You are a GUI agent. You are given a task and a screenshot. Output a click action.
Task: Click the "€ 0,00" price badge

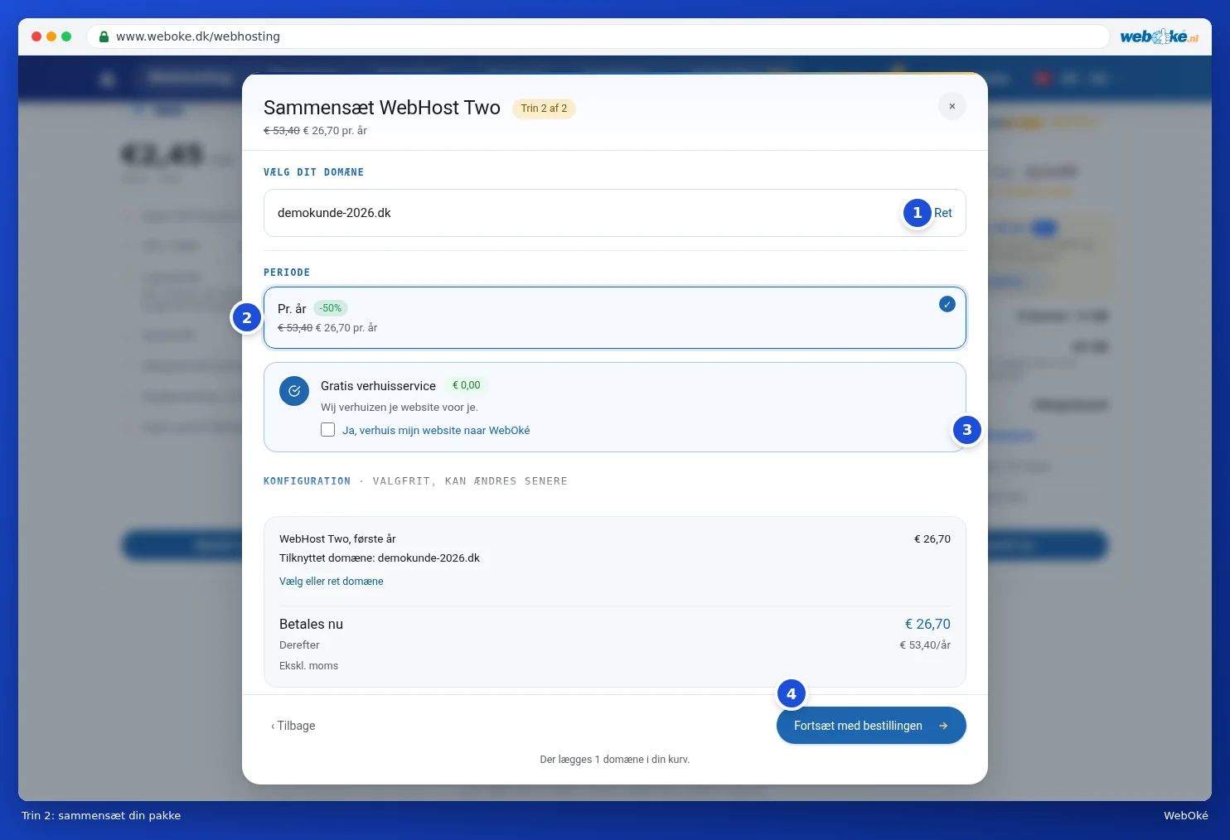click(467, 385)
